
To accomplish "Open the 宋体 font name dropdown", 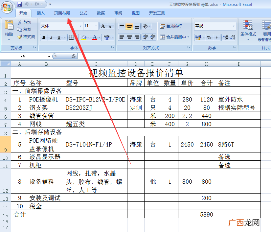I will (x=80, y=26).
